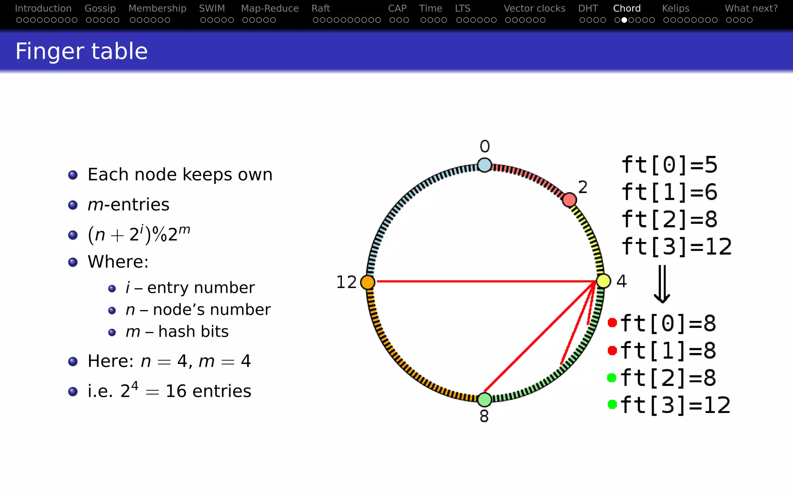Select the Chord section heading
The width and height of the screenshot is (793, 495).
(x=627, y=8)
